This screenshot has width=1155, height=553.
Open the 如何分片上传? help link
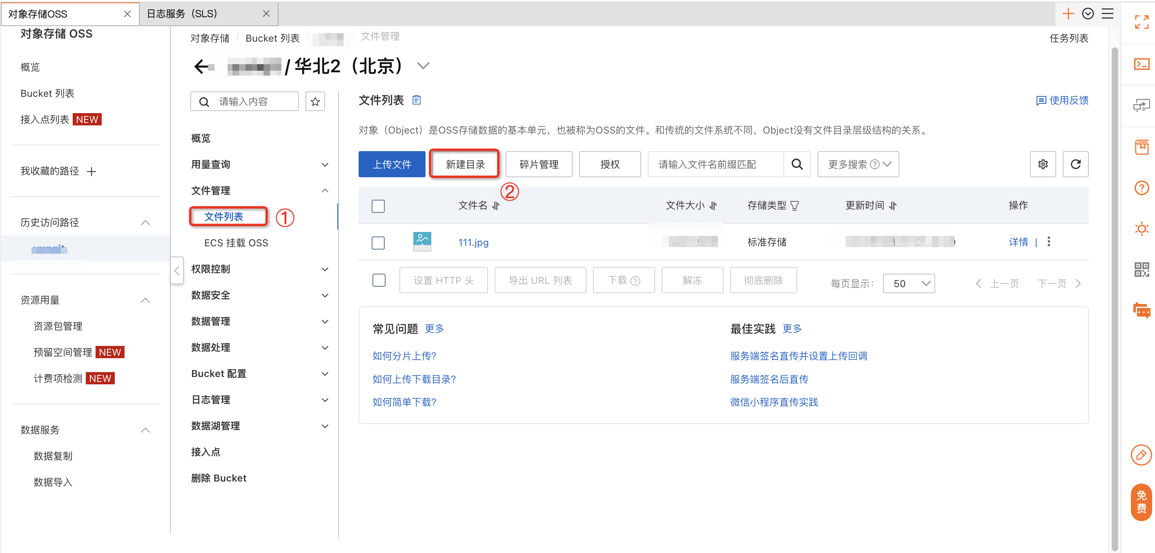click(404, 356)
